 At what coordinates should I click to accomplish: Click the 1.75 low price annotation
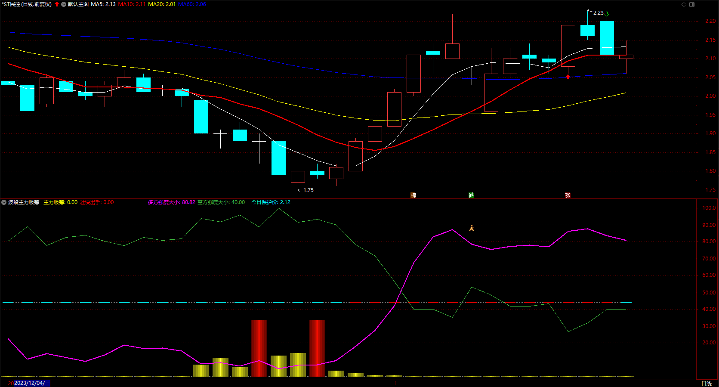coord(309,190)
